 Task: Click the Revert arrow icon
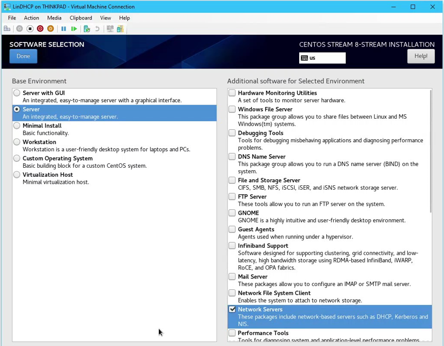pyautogui.click(x=97, y=29)
